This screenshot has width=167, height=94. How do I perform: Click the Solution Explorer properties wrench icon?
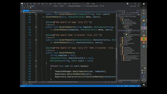click(136, 13)
